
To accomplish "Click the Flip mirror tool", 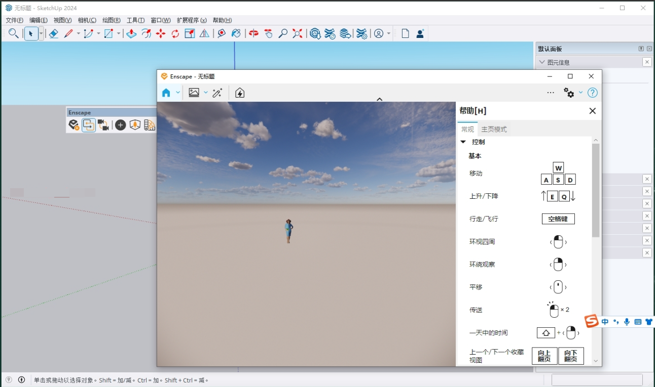I will coord(204,33).
